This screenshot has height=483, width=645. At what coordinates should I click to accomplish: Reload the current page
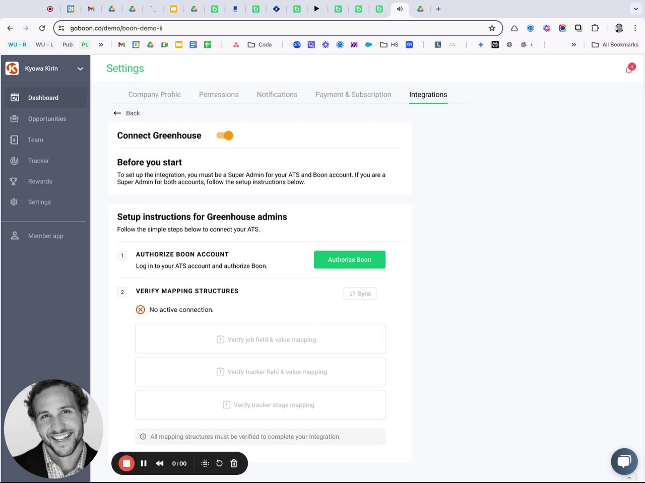[42, 28]
